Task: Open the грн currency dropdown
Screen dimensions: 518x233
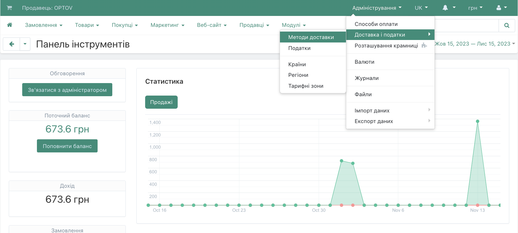Action: [475, 8]
